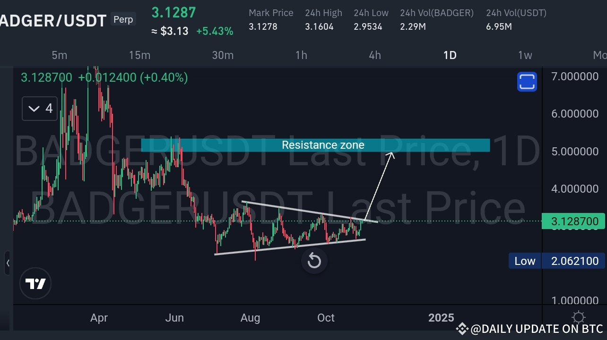This screenshot has width=607, height=340.
Task: Open the candle style dropdown showing 4
Action: click(39, 108)
